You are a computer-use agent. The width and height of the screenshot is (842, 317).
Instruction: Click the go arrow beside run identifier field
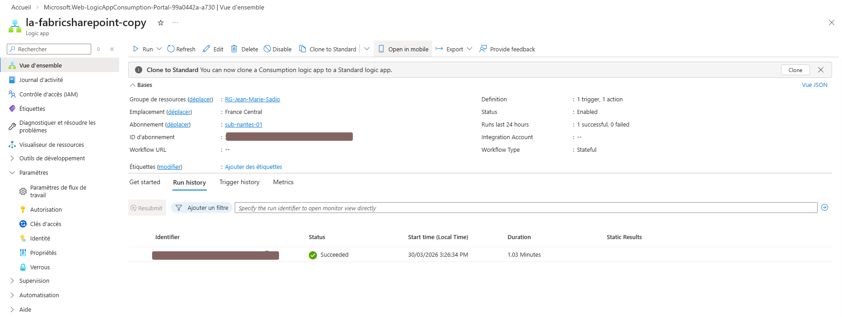pyautogui.click(x=824, y=208)
